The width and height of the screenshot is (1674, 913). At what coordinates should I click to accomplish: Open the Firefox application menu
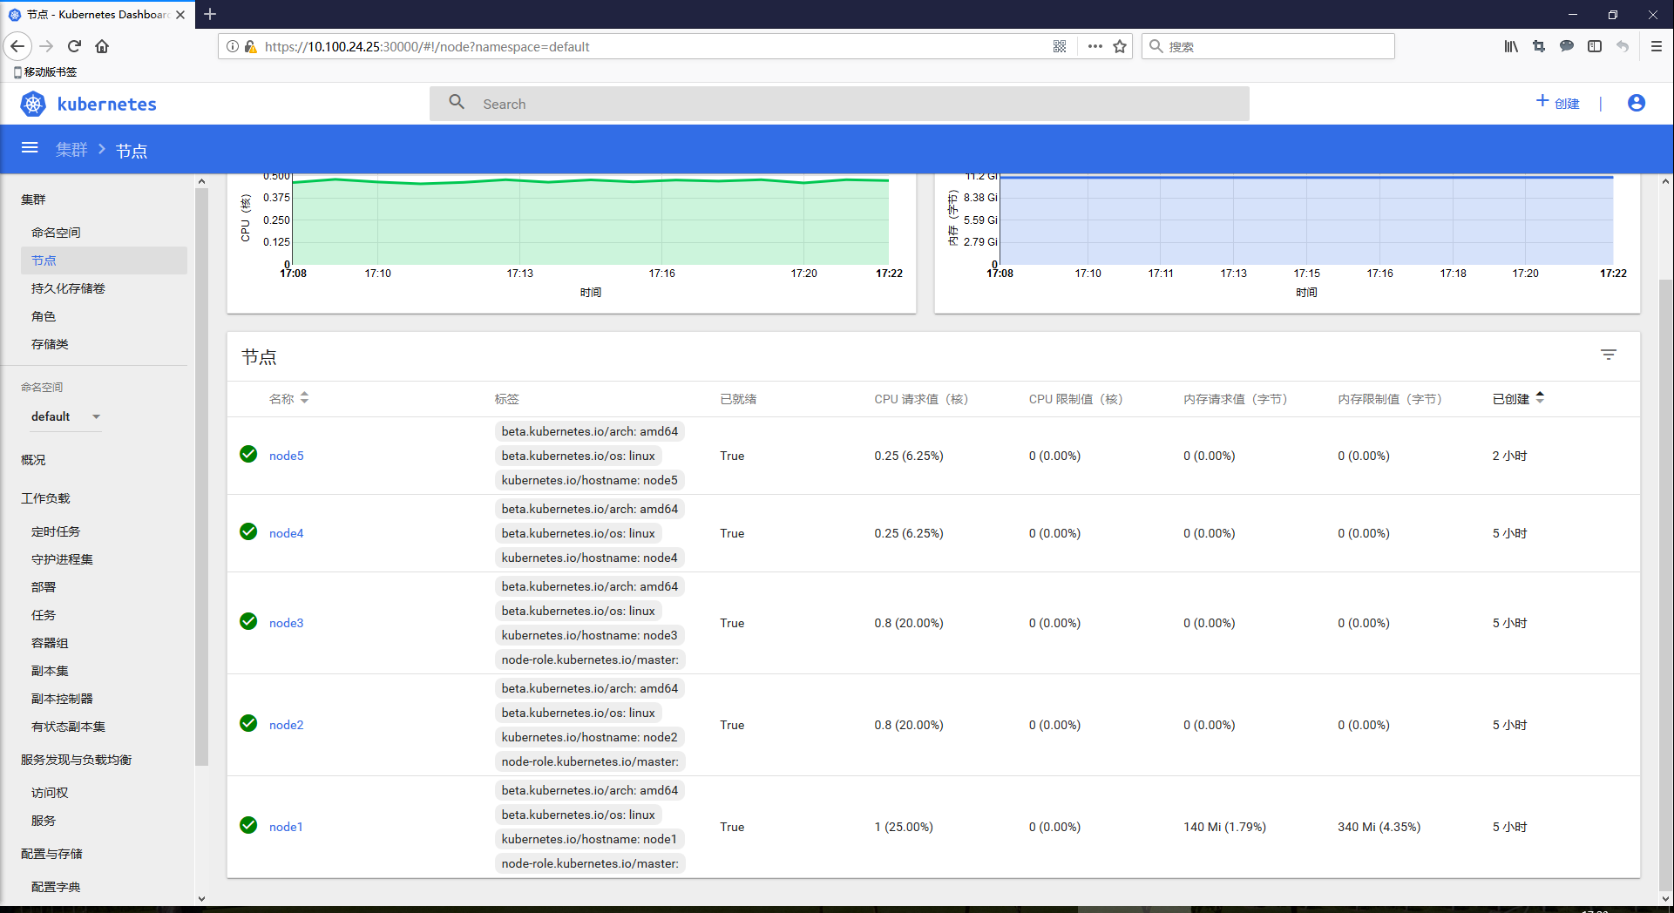1656,46
